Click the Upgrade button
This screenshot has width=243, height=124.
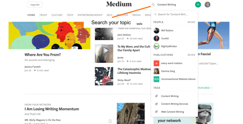pos(35,5)
